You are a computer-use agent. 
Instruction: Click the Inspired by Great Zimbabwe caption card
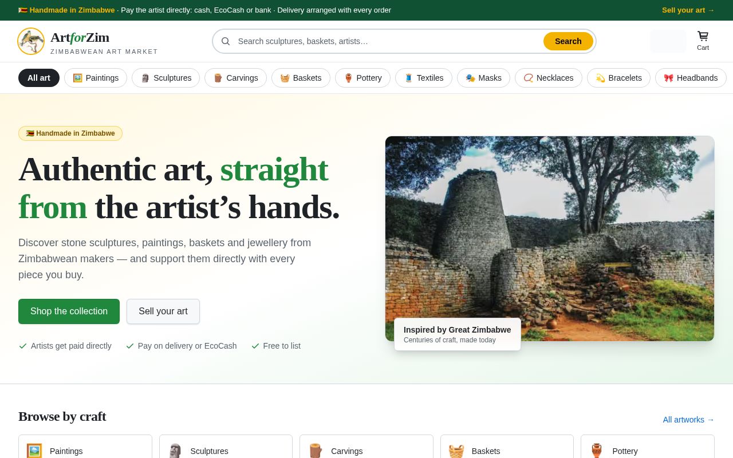(458, 334)
